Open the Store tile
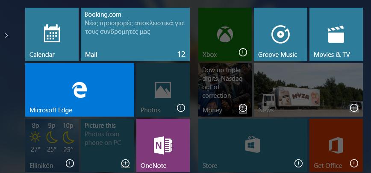371x173 pixels. point(253,145)
